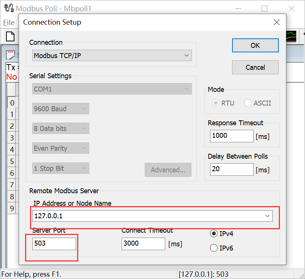Viewport: 305px width, 279px height.
Task: Select the IPv6 radio button
Action: 214,248
